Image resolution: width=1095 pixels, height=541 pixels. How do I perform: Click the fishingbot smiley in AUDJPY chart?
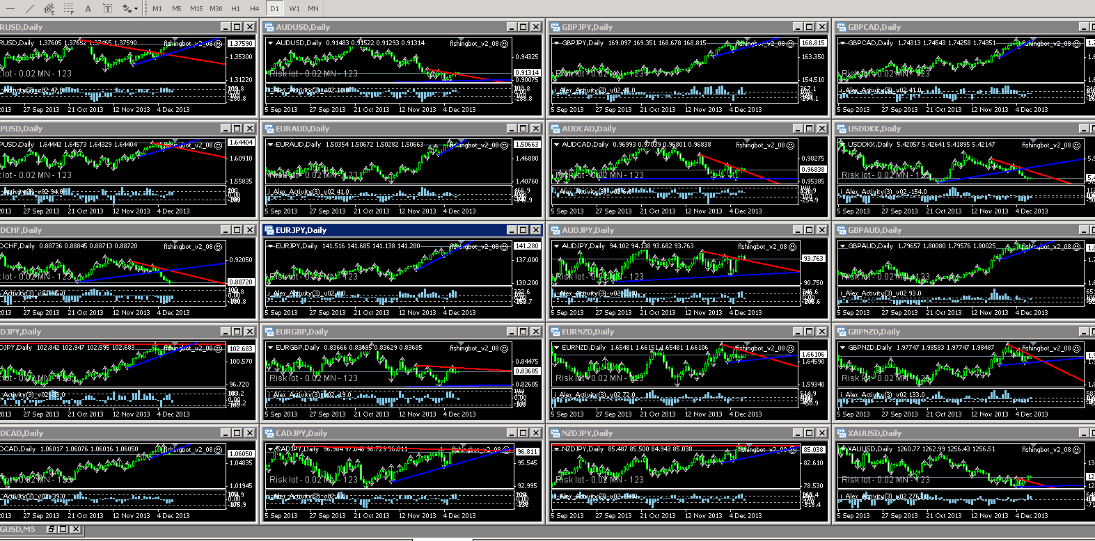point(793,246)
